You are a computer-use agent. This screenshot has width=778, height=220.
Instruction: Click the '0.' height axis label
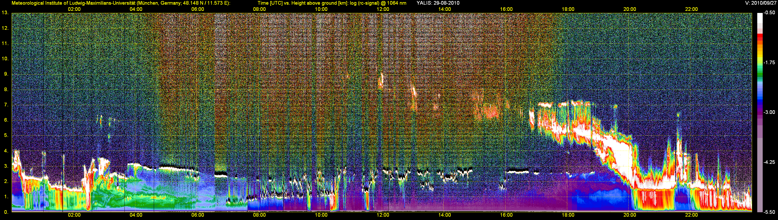click(x=6, y=212)
